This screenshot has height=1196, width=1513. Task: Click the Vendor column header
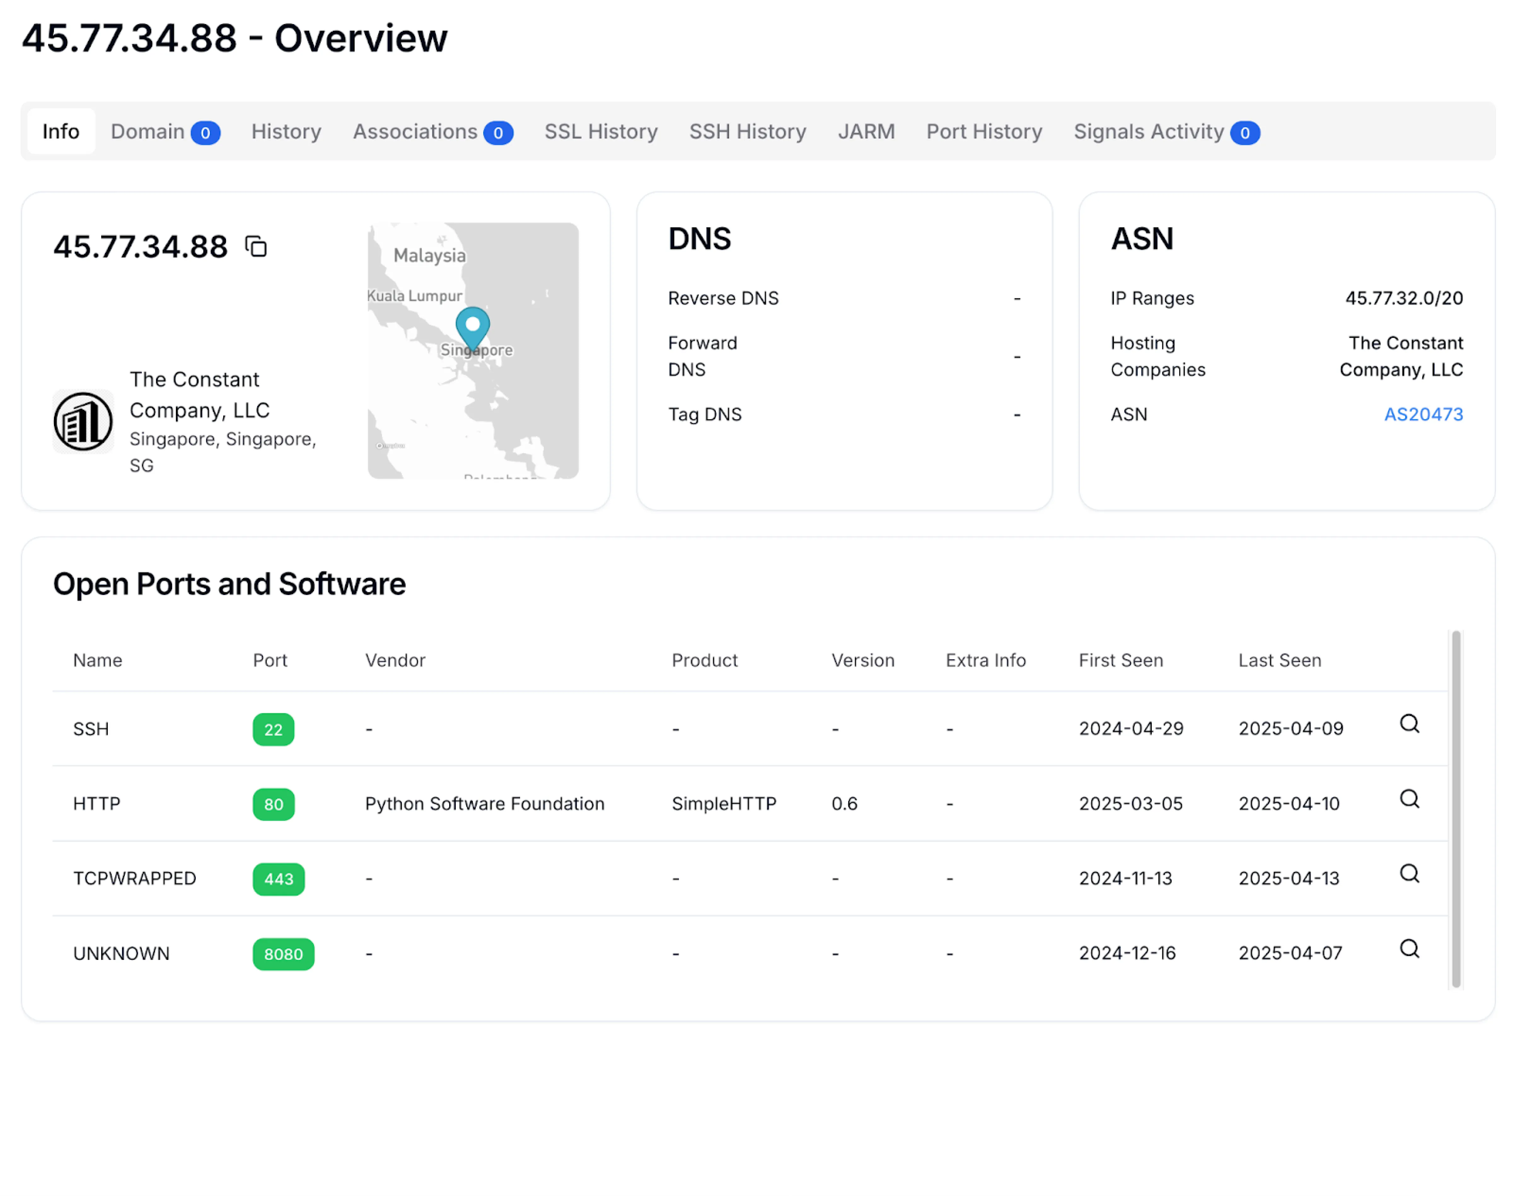point(395,660)
